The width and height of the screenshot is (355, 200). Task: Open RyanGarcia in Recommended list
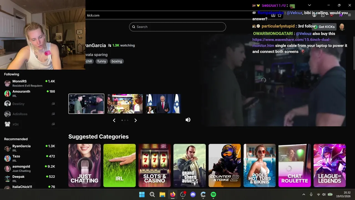(x=30, y=148)
